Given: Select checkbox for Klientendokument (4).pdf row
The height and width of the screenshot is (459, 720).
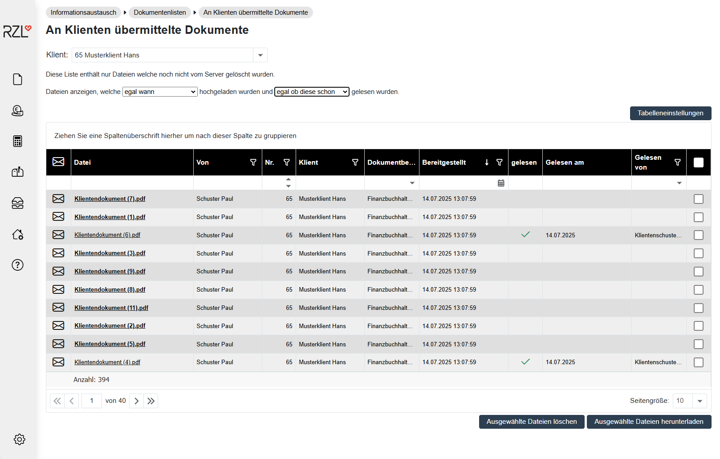Looking at the screenshot, I should (698, 362).
